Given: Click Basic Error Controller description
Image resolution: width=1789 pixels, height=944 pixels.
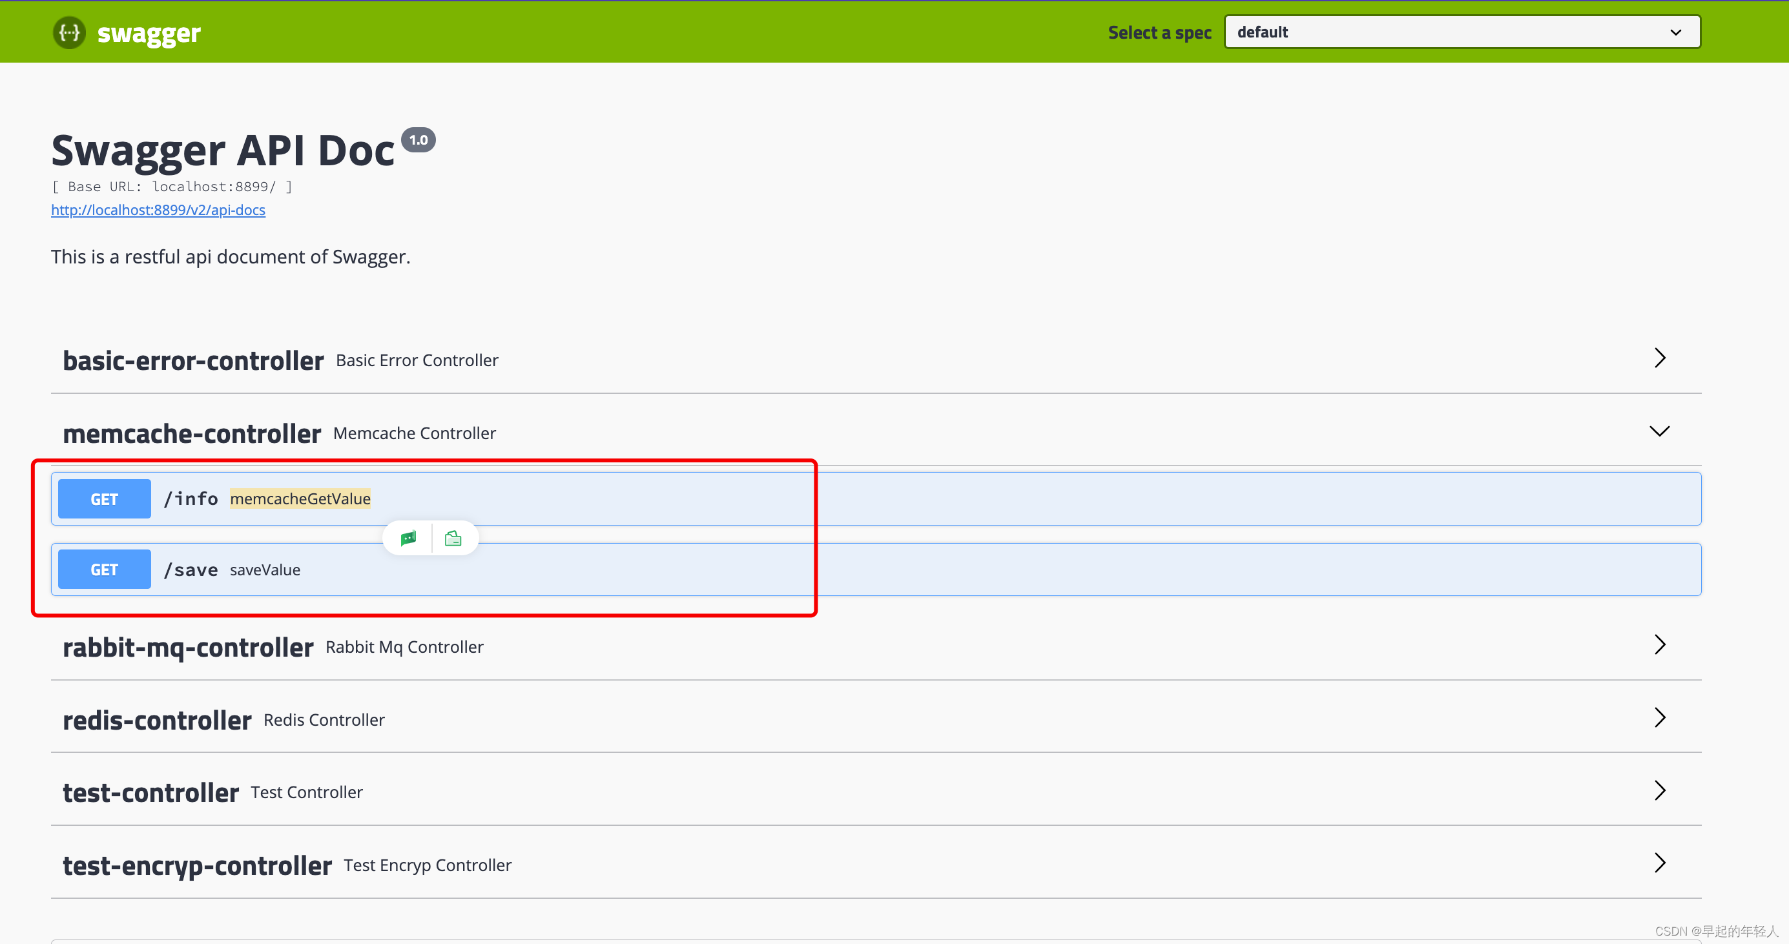Looking at the screenshot, I should (417, 360).
